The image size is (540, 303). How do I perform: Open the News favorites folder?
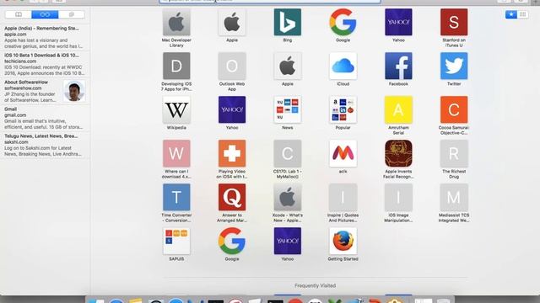(x=287, y=109)
